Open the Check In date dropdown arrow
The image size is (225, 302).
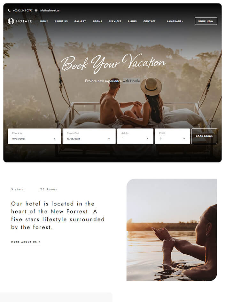(54, 139)
